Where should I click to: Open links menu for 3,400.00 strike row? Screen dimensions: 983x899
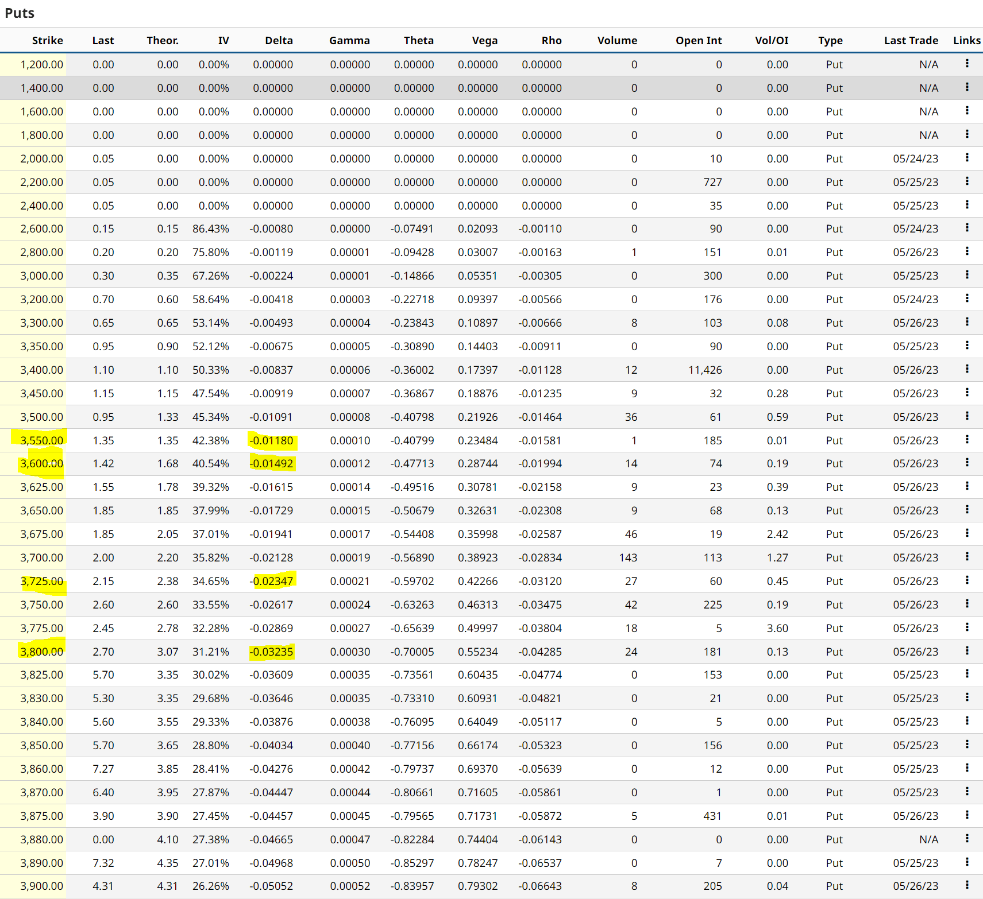click(x=967, y=369)
